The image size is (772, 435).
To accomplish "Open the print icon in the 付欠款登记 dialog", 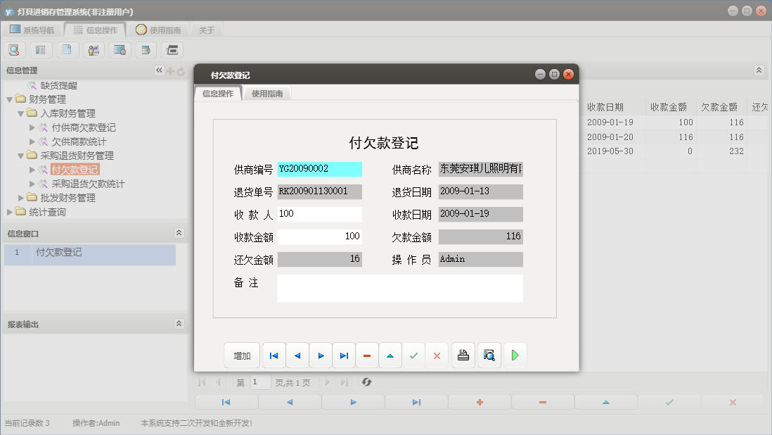I will tap(463, 355).
